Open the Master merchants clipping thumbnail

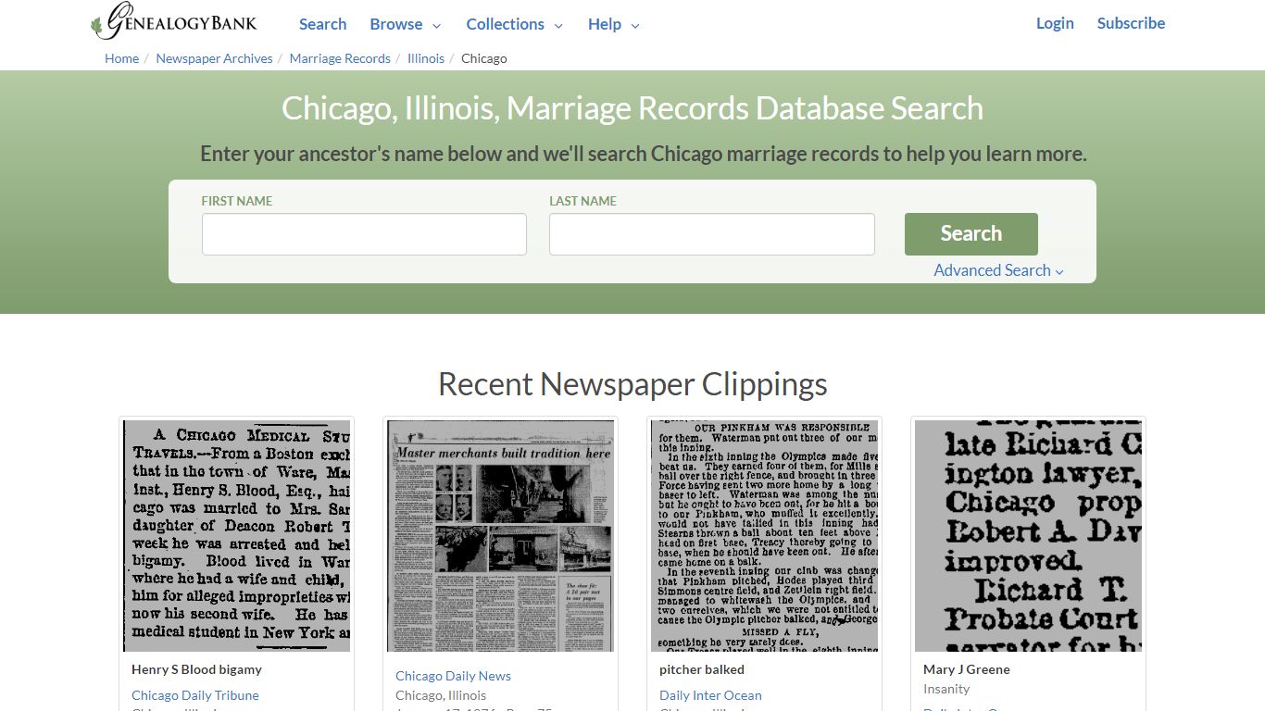(x=501, y=536)
